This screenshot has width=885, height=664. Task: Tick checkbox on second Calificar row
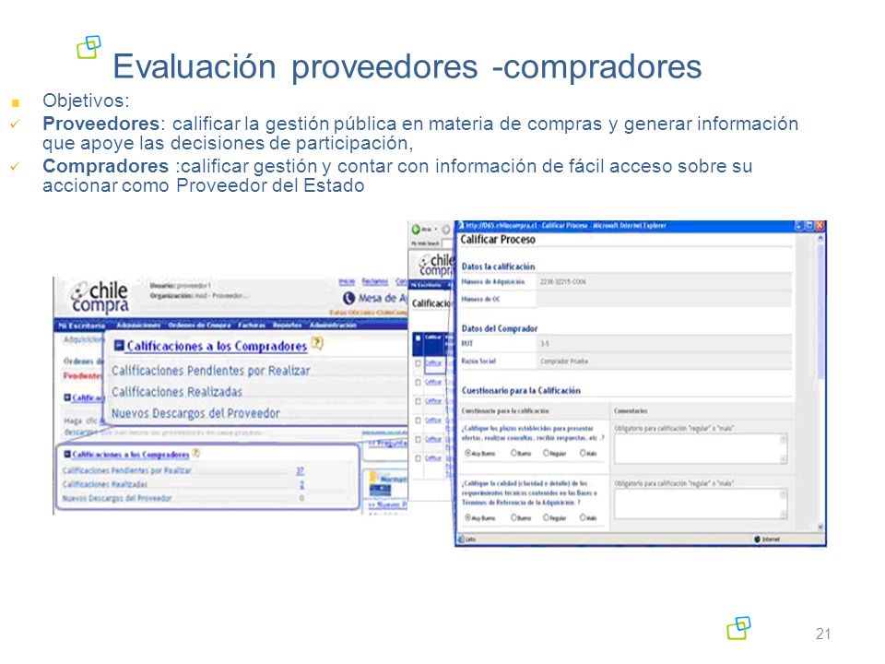419,382
